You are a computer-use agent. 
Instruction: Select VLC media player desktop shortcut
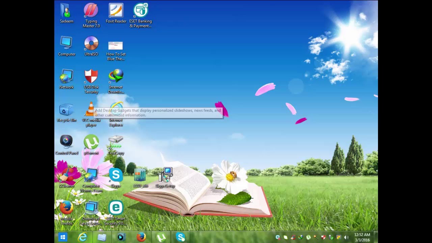[x=91, y=115]
